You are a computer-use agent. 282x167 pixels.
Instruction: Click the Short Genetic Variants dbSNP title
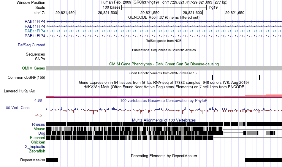coord(164,73)
